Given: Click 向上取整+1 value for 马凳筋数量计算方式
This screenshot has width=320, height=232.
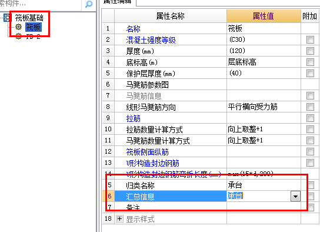Looking at the screenshot, I should click(x=264, y=141).
